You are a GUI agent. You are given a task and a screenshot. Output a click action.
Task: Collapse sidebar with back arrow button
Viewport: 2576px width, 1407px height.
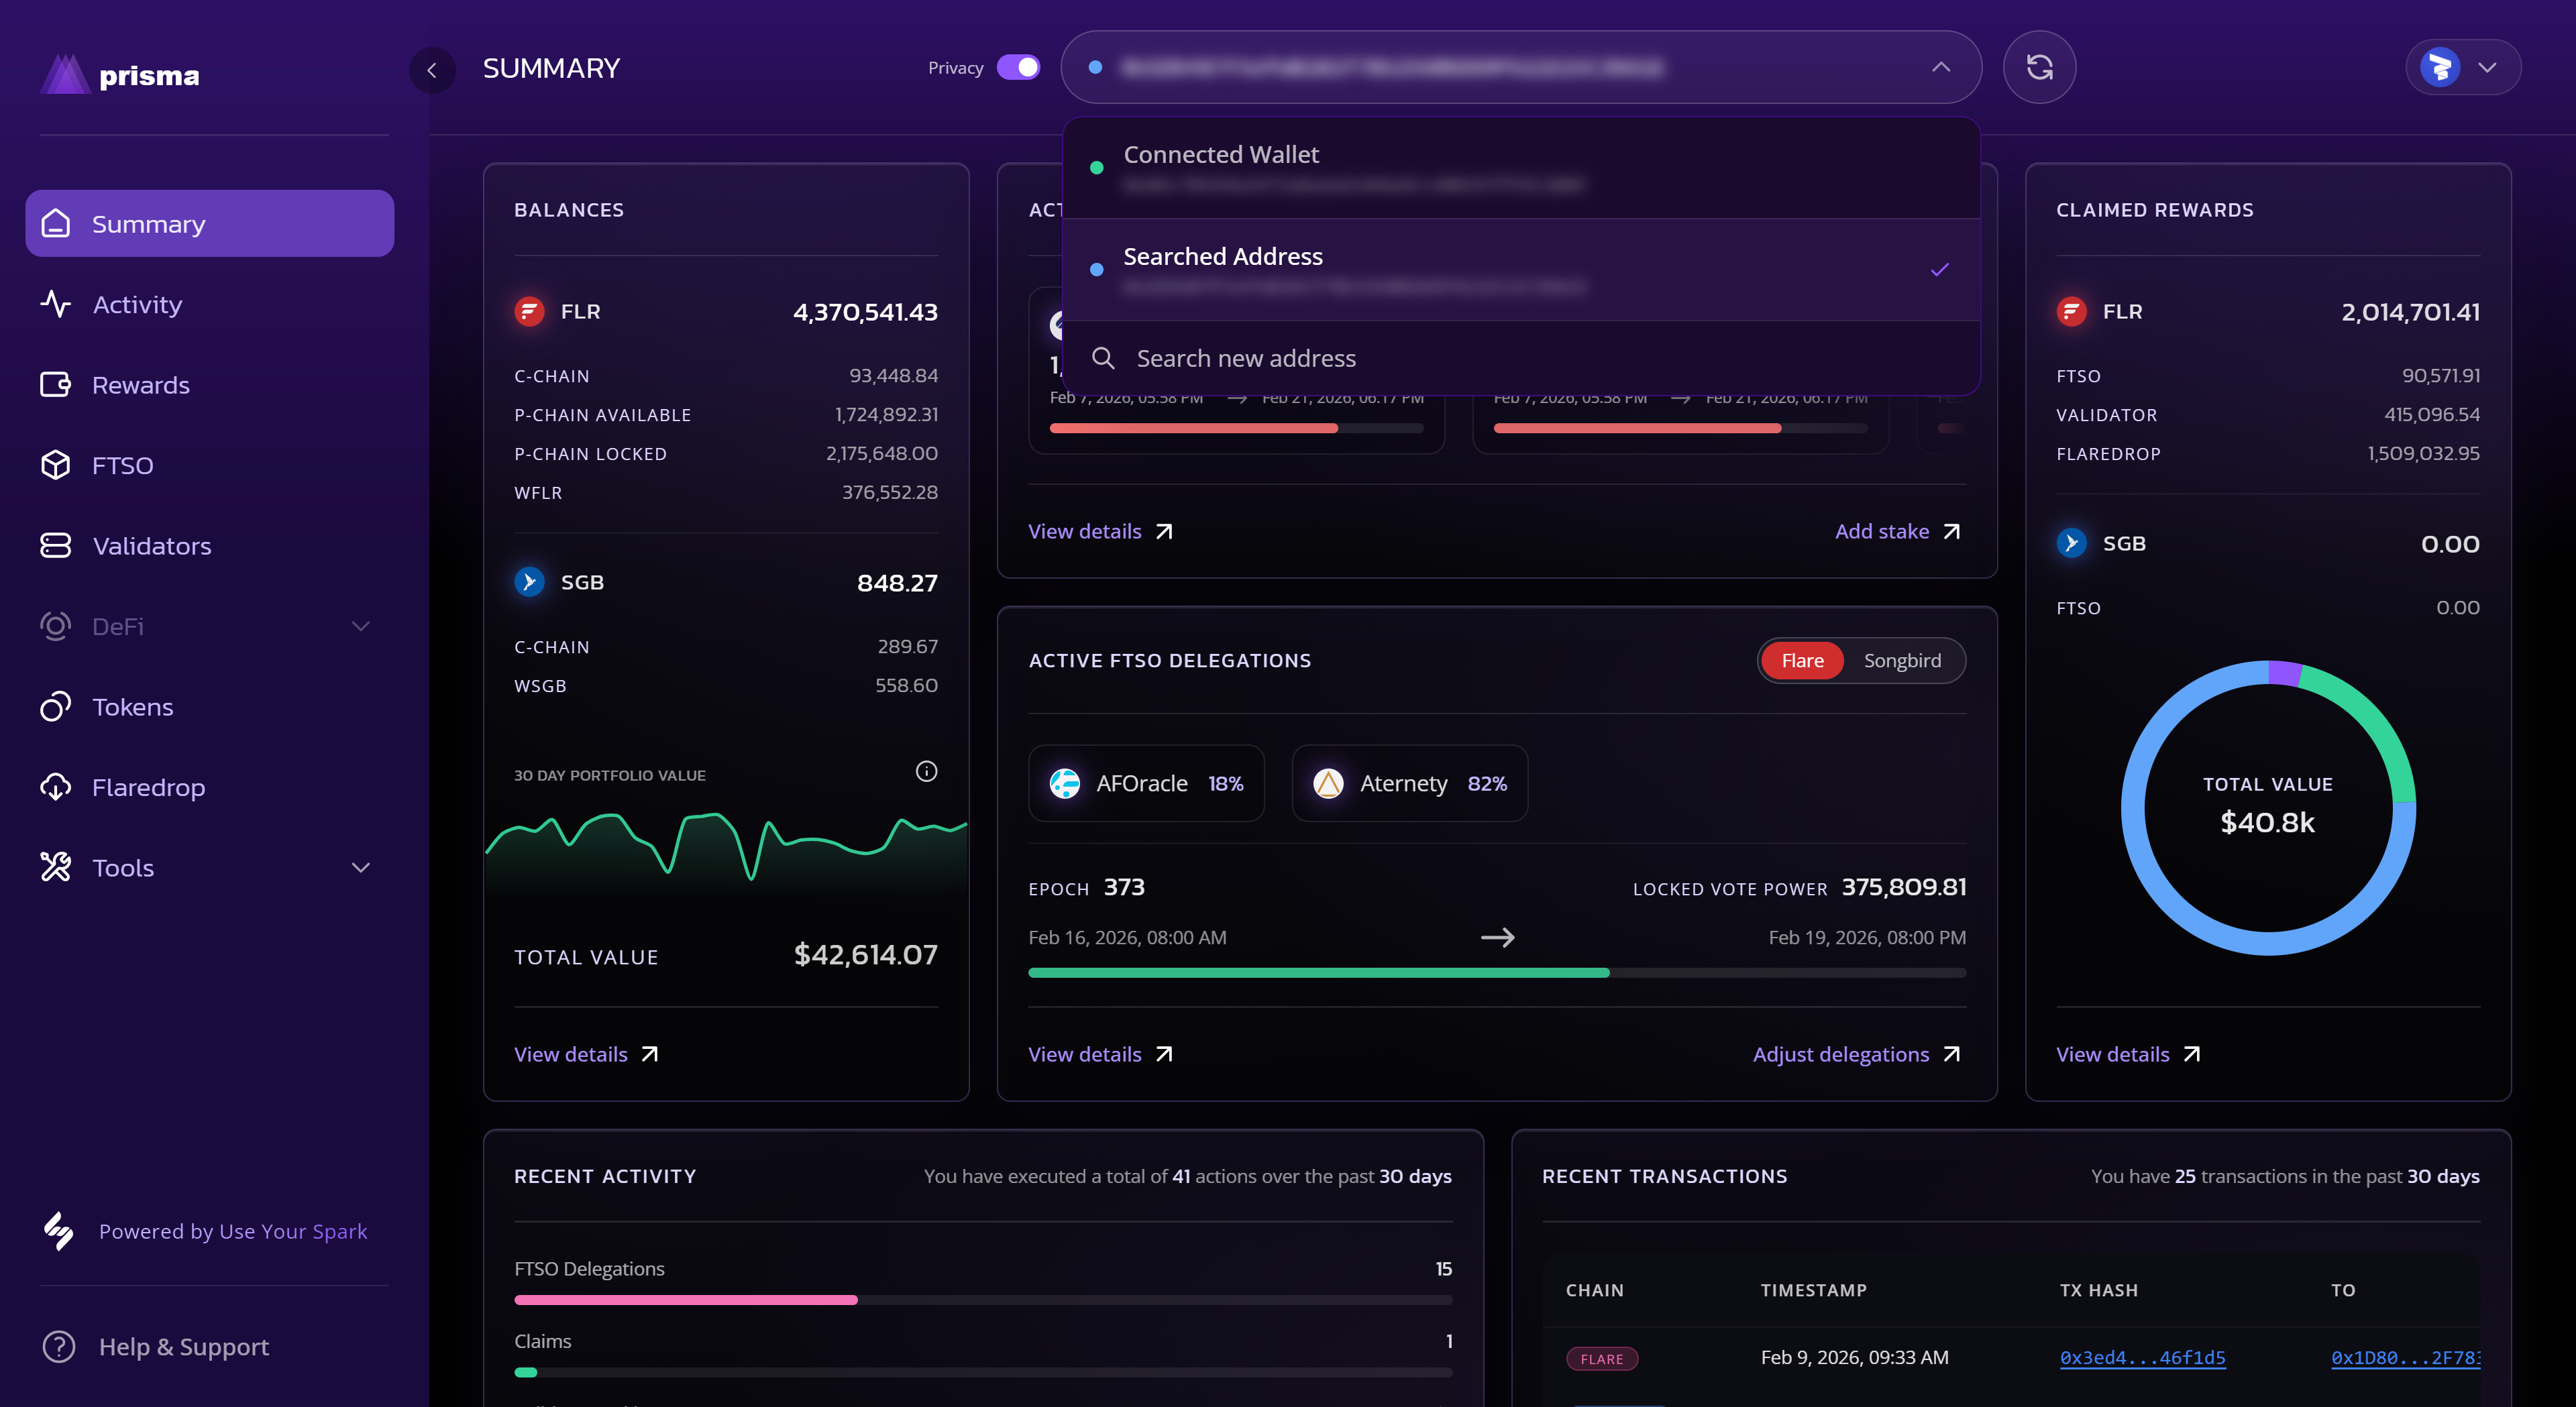[x=432, y=69]
